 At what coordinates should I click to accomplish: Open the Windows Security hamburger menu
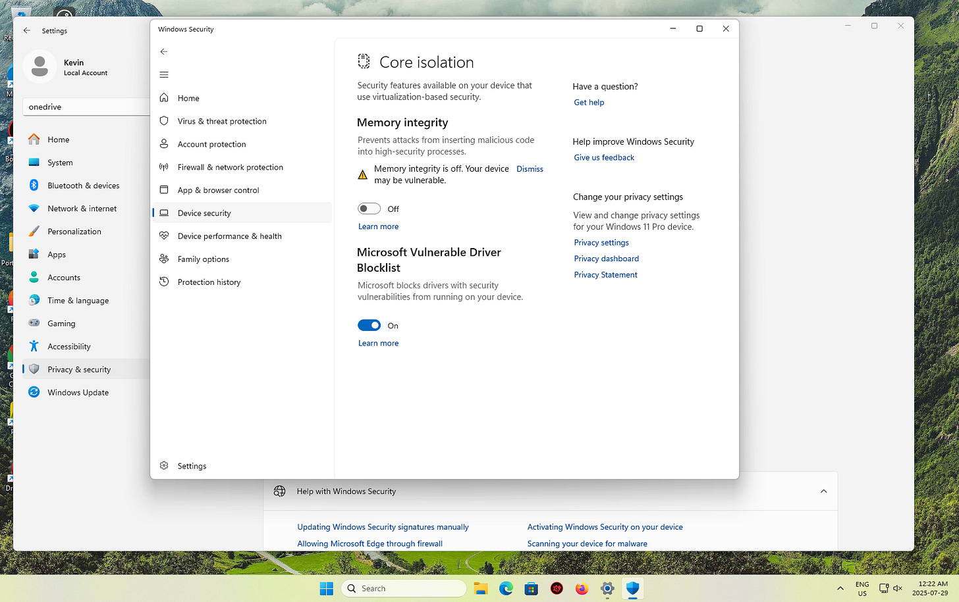click(x=164, y=75)
